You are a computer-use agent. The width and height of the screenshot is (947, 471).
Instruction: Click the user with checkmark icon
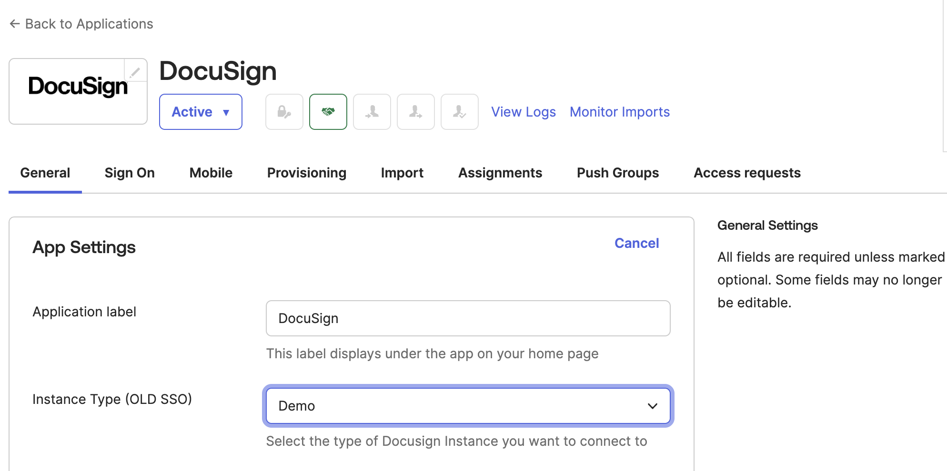pos(460,112)
